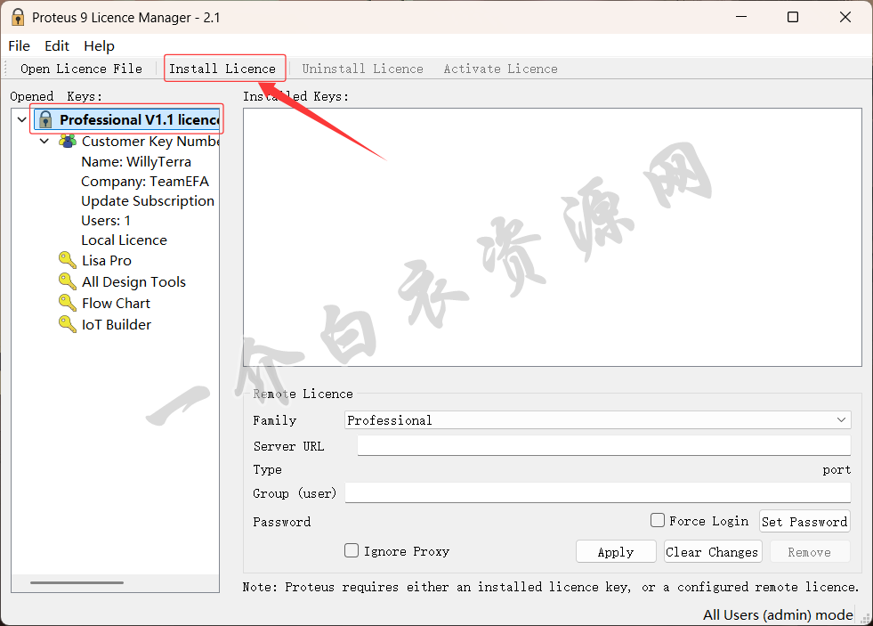Click the All Users (admin) mode status text
This screenshot has width=873, height=626.
(x=778, y=614)
